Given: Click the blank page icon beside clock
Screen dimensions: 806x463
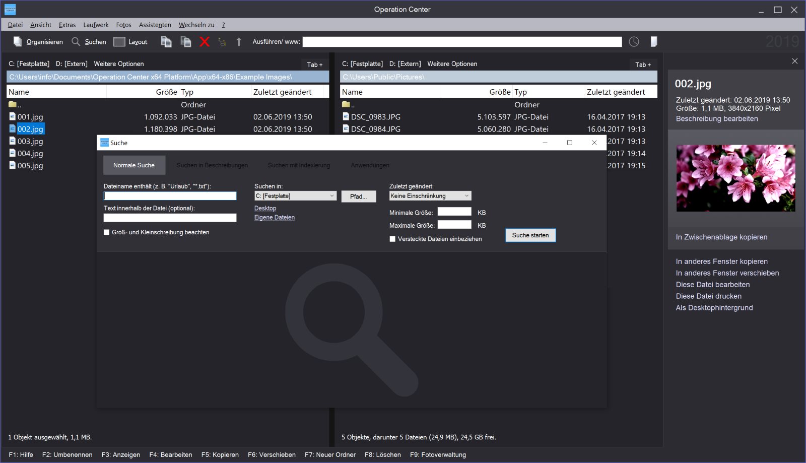Looking at the screenshot, I should tap(653, 42).
